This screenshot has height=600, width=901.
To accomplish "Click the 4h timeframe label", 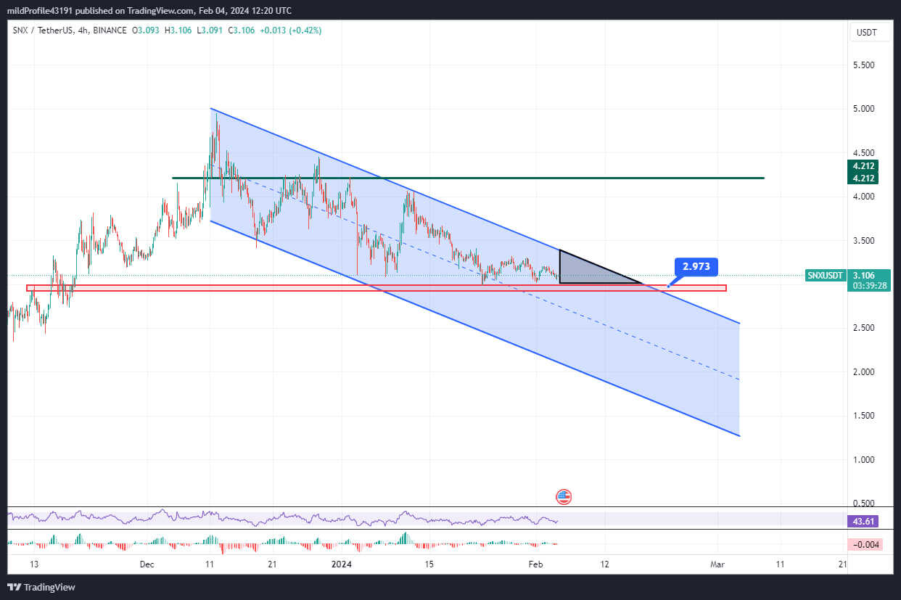I will pyautogui.click(x=82, y=30).
